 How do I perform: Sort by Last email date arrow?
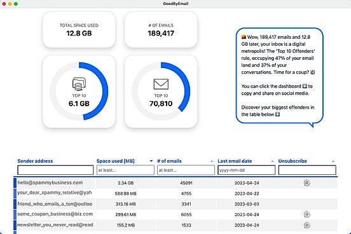272,161
